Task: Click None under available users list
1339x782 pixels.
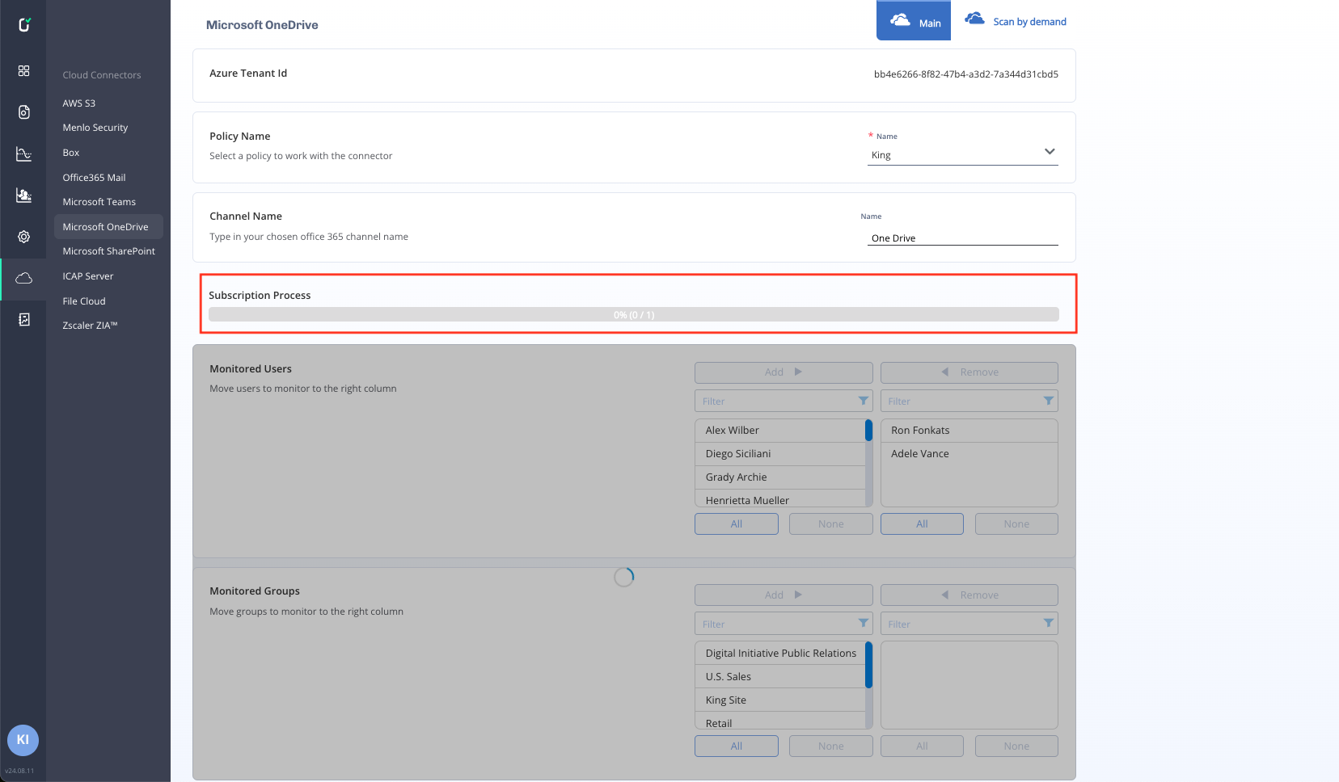Action: [x=831, y=524]
